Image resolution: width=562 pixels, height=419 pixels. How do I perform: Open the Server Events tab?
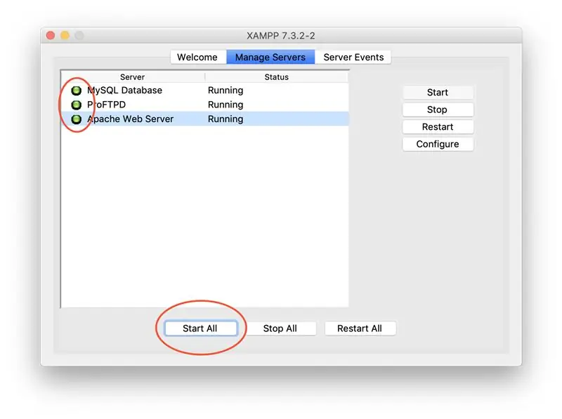tap(353, 58)
